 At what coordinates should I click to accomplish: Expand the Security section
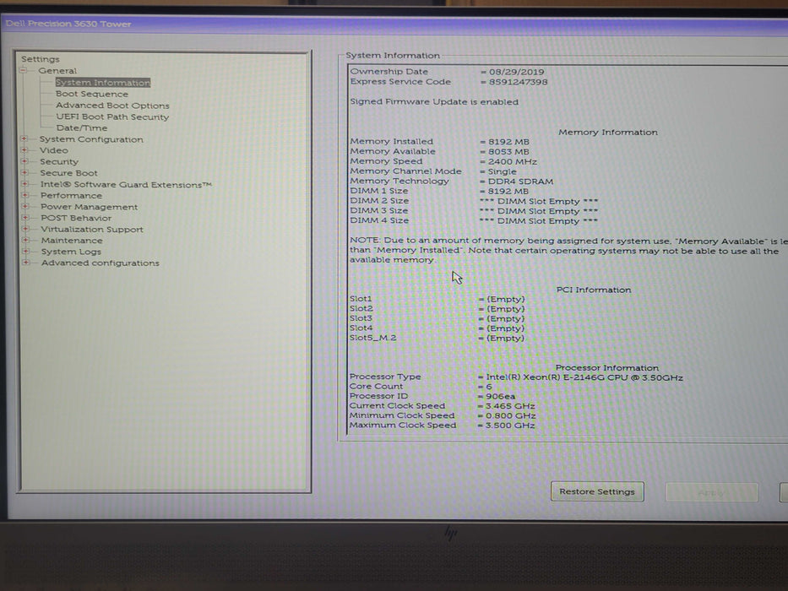tap(26, 161)
